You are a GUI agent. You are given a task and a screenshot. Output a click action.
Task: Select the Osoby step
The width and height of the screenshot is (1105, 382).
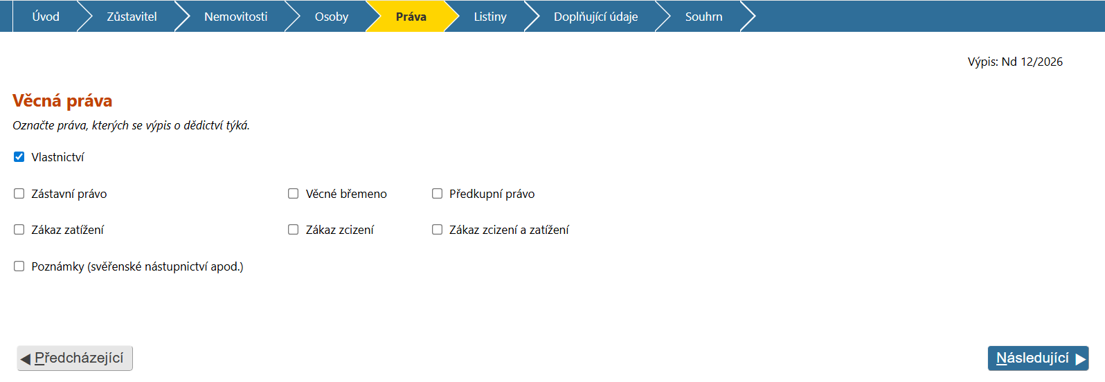point(331,17)
